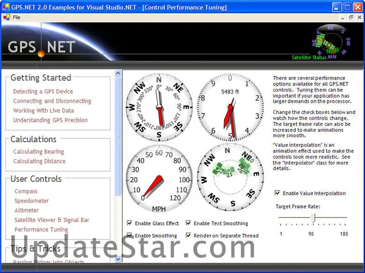Open Connecting and Disconnecting link
365x273 pixels.
[52, 101]
